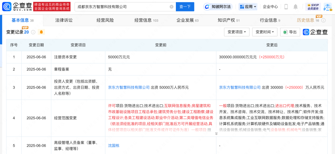335x154 pixels.
Task: Switch to the 行业信息 tab
Action: (x=270, y=21)
